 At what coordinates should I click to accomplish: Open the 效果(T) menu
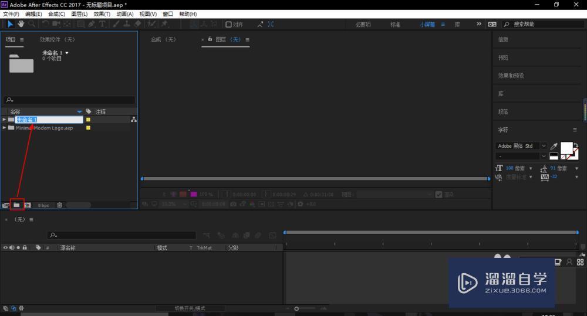(x=102, y=14)
